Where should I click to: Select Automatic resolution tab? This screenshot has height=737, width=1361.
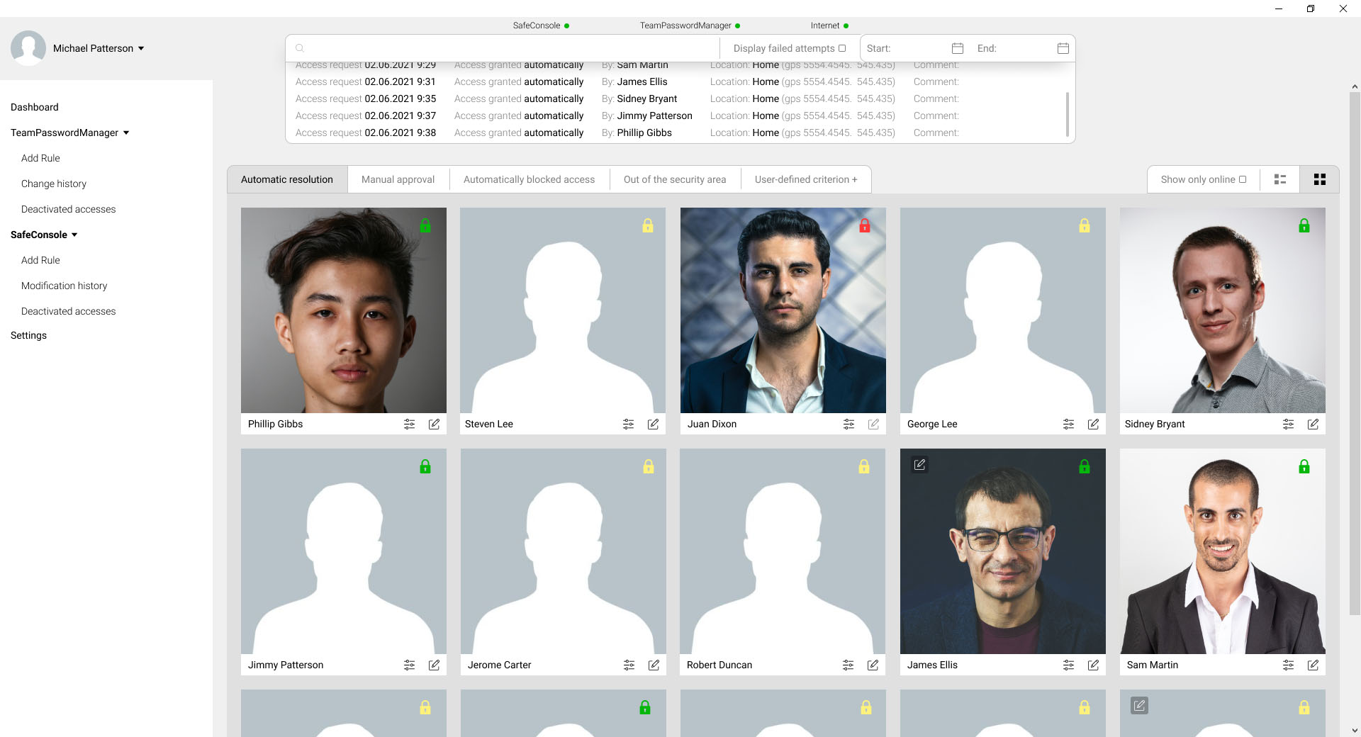tap(287, 179)
